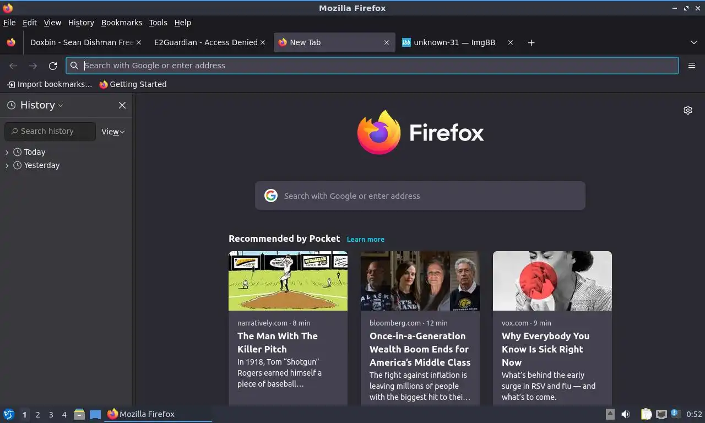Screen dimensions: 705x423
Task: Open the History menu in menu bar
Action: [81, 23]
